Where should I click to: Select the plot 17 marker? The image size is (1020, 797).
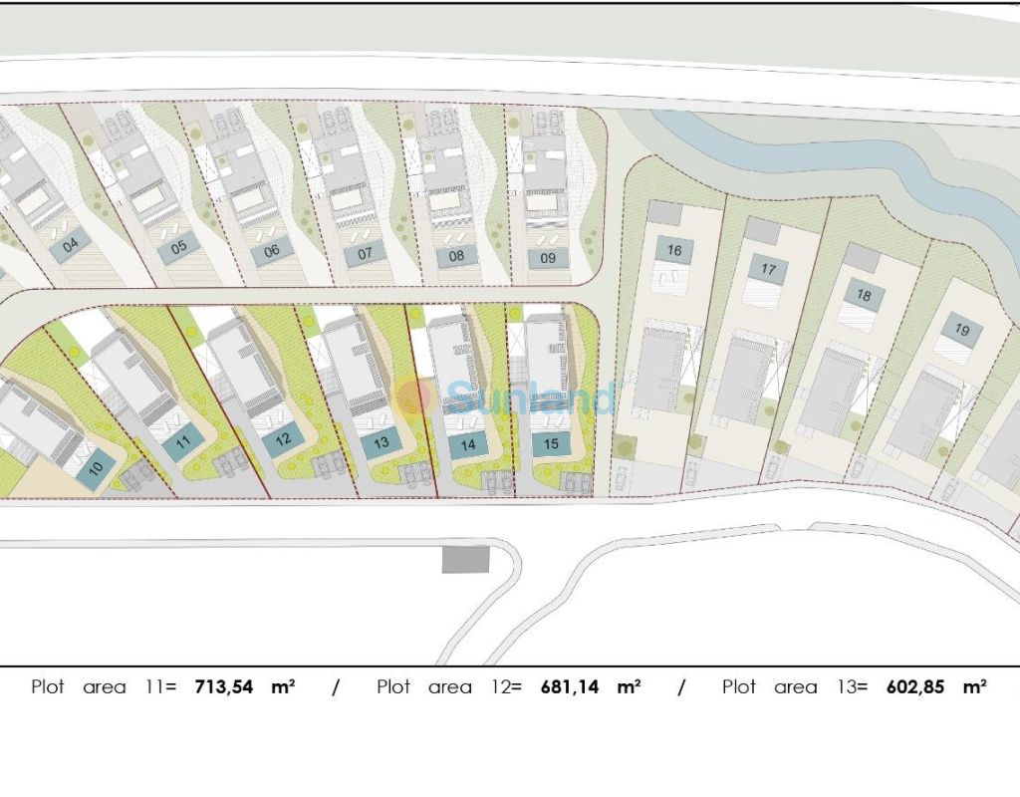pos(768,270)
